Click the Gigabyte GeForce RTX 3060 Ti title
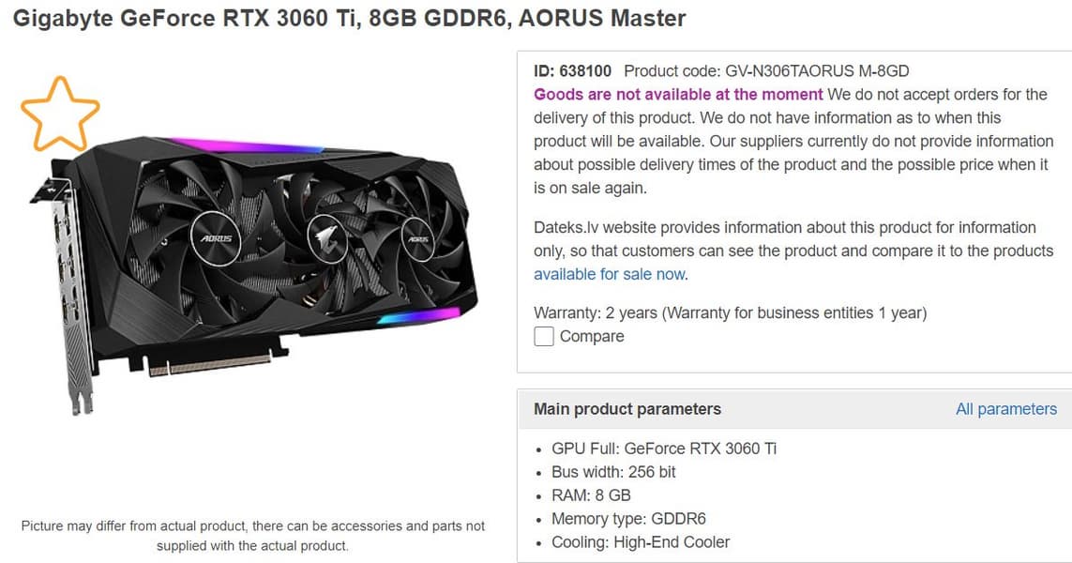This screenshot has width=1072, height=563. 349,18
